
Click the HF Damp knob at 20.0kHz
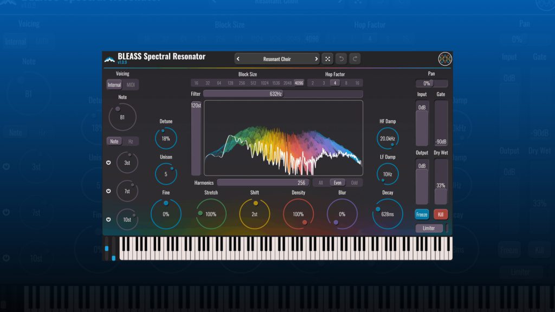(x=387, y=138)
